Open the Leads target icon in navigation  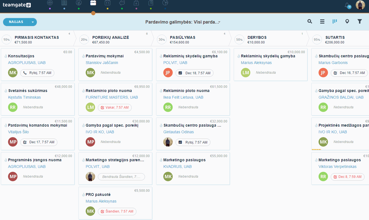coord(50,3)
